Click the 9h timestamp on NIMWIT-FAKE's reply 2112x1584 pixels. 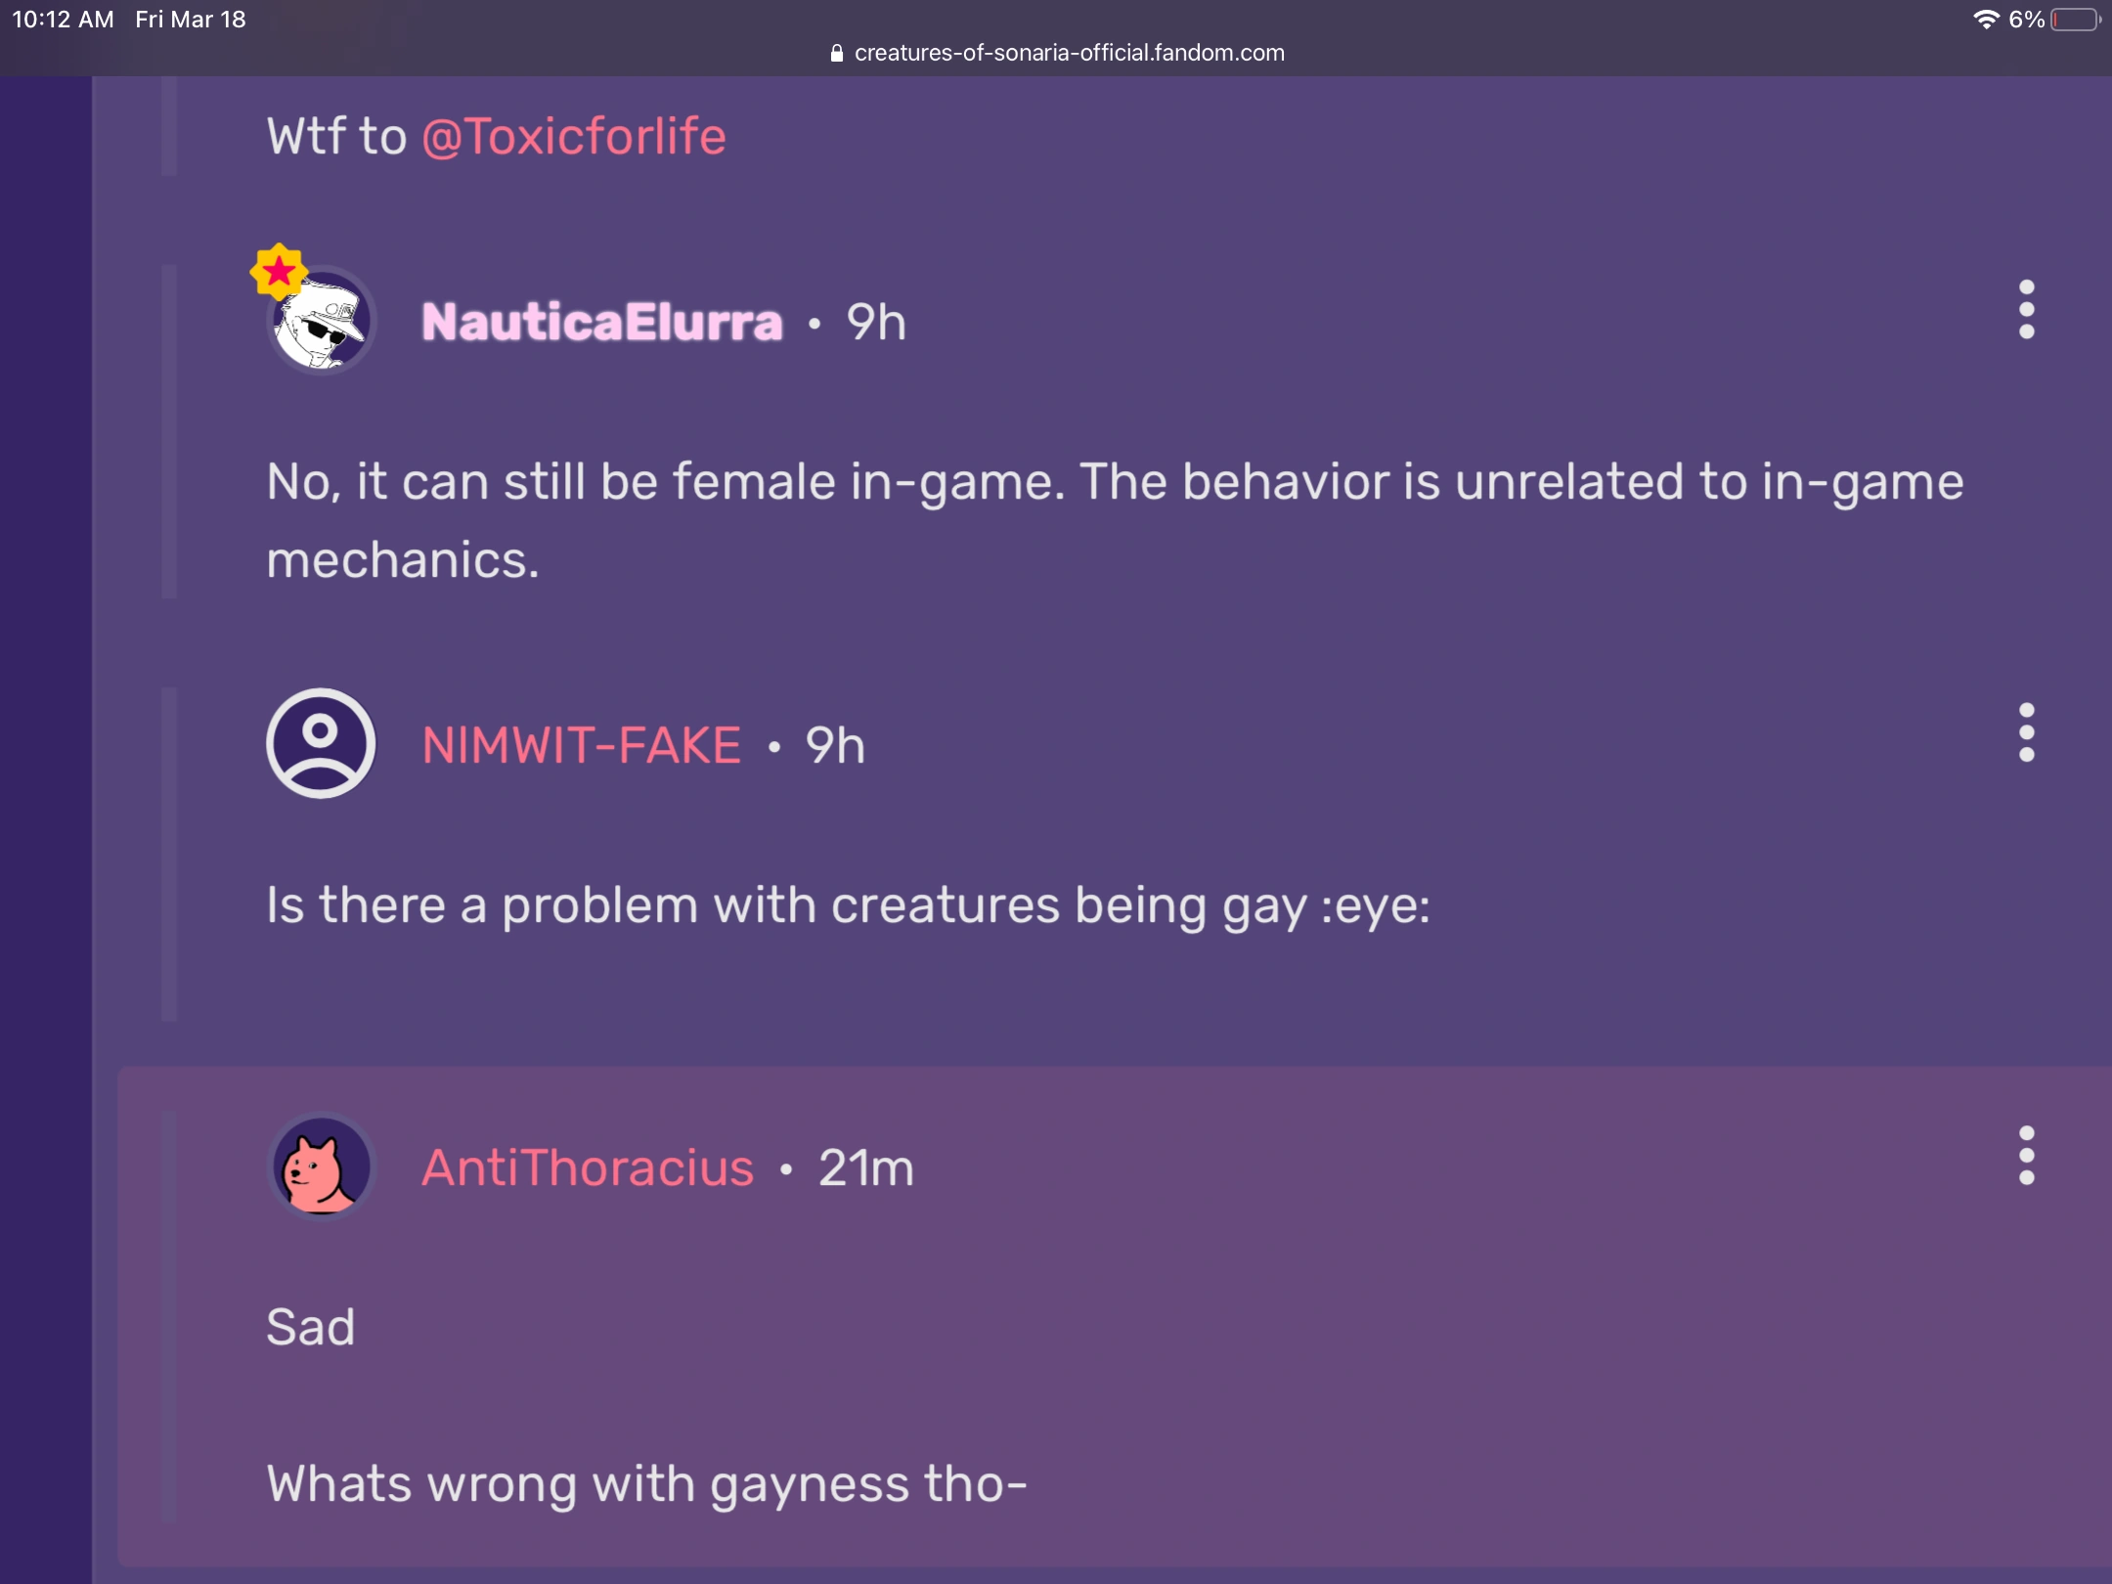pos(835,745)
